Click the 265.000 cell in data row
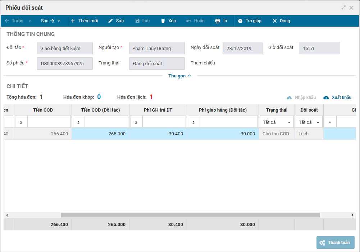 coord(101,134)
